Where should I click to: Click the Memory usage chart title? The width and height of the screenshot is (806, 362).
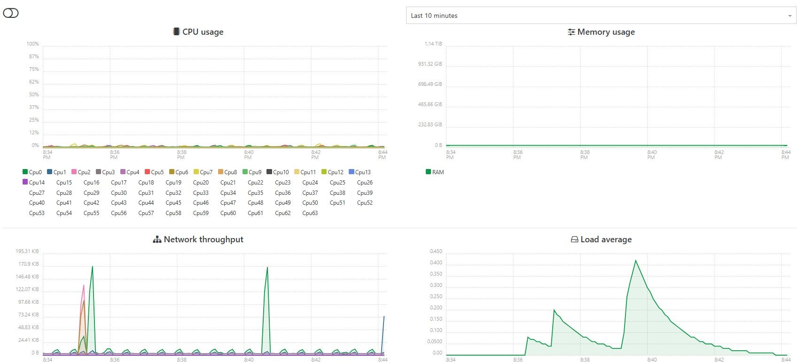[x=606, y=32]
